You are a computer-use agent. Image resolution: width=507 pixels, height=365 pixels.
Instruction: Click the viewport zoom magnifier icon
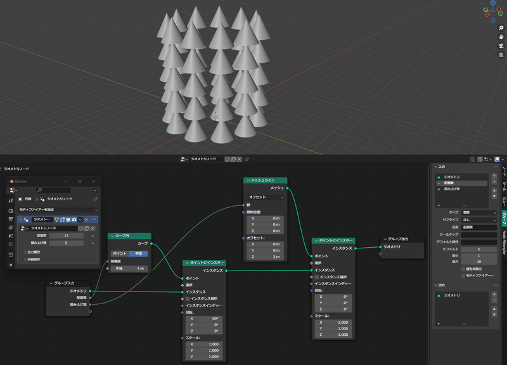click(501, 28)
